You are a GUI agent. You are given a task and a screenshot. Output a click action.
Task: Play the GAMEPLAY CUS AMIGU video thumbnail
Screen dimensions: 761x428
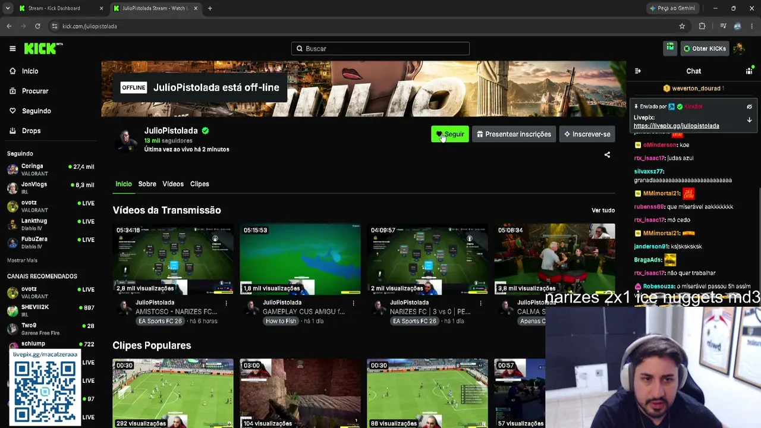pyautogui.click(x=300, y=259)
